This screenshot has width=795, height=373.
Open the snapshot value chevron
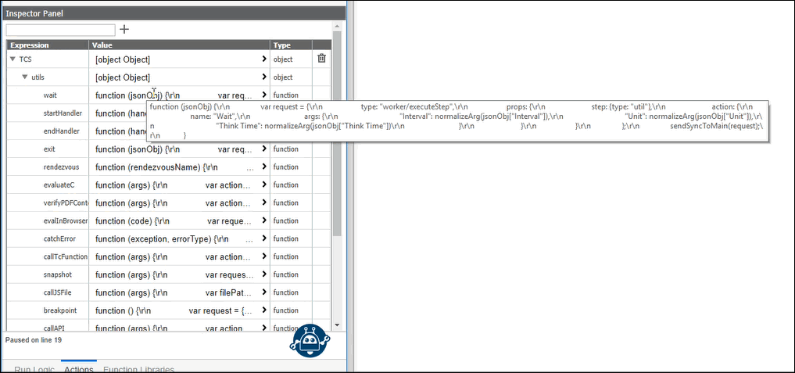[264, 274]
